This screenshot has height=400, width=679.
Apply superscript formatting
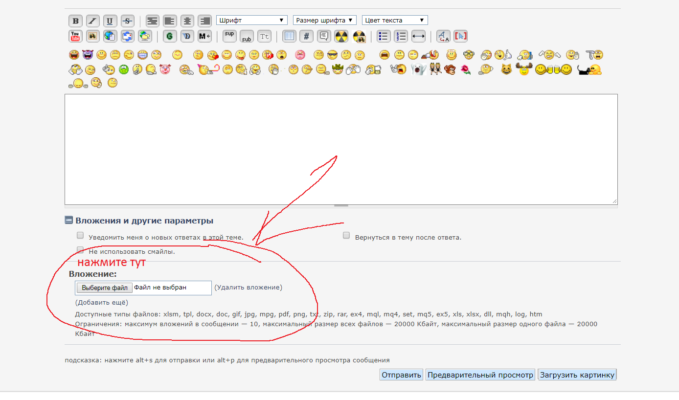(x=229, y=36)
